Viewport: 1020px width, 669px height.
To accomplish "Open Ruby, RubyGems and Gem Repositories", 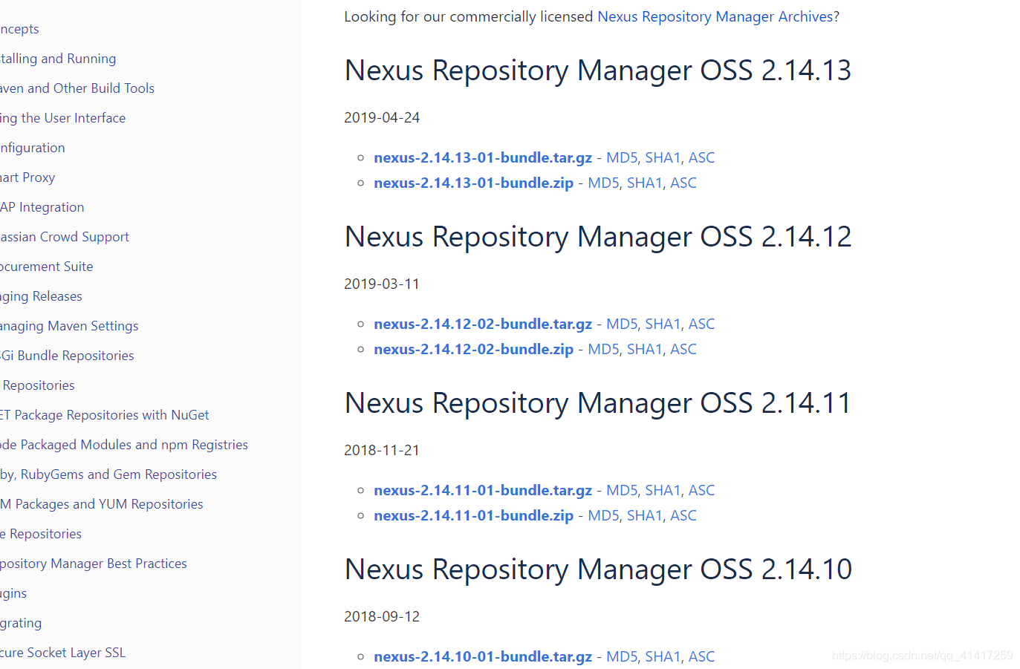I will 108,474.
